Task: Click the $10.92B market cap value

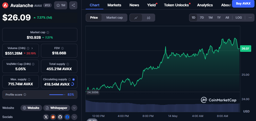Action: (x=34, y=37)
